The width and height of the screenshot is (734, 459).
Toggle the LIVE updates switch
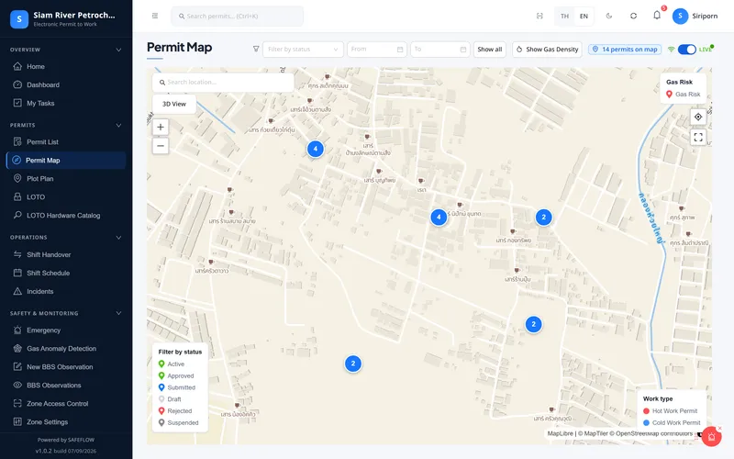coord(686,50)
